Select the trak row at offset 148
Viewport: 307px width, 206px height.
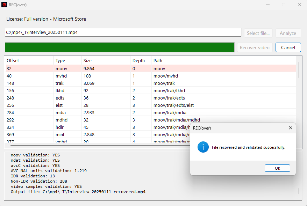(x=150, y=83)
